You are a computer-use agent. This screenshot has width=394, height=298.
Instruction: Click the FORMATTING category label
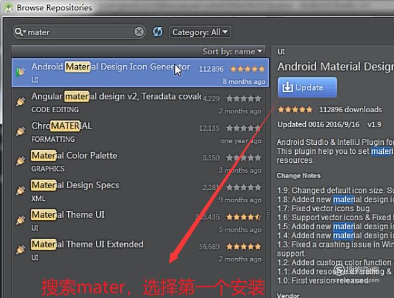click(53, 139)
